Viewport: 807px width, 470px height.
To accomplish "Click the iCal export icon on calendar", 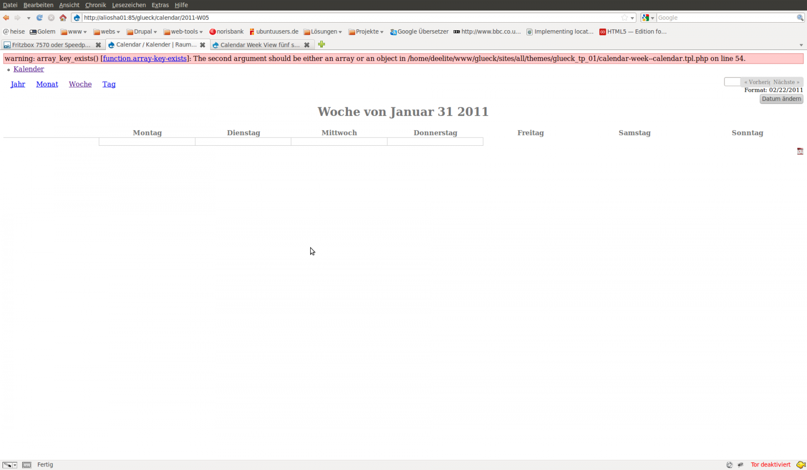I will (800, 151).
